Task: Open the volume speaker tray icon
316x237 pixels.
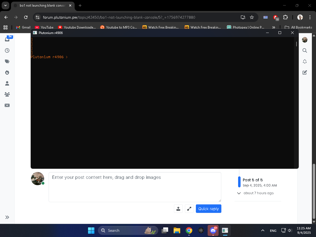Action: tap(290, 230)
